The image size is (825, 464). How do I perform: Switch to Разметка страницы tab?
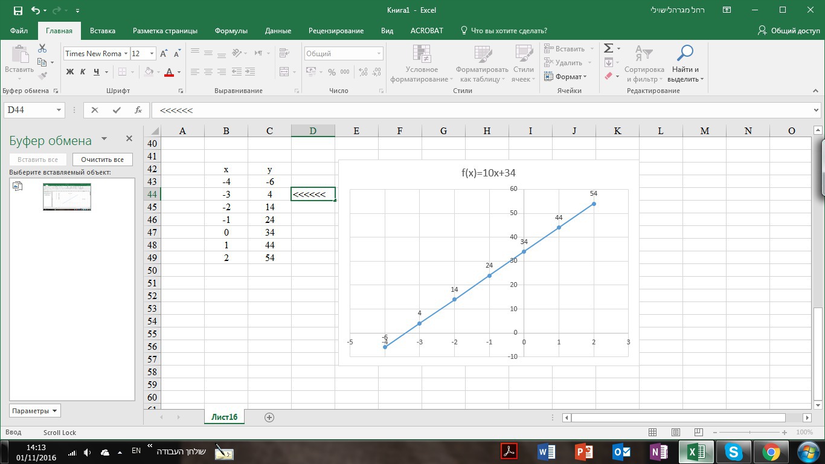click(165, 31)
